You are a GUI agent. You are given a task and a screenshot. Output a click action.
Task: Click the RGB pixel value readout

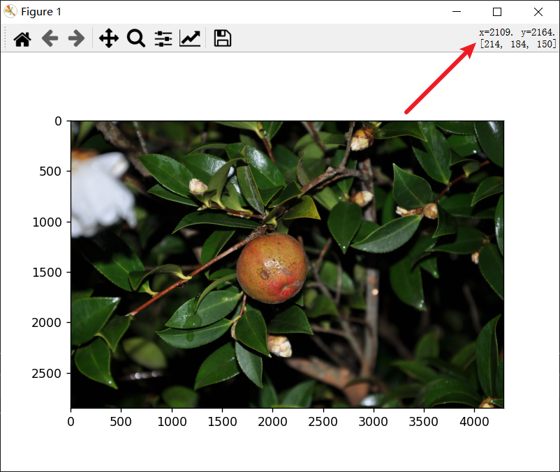pyautogui.click(x=518, y=44)
